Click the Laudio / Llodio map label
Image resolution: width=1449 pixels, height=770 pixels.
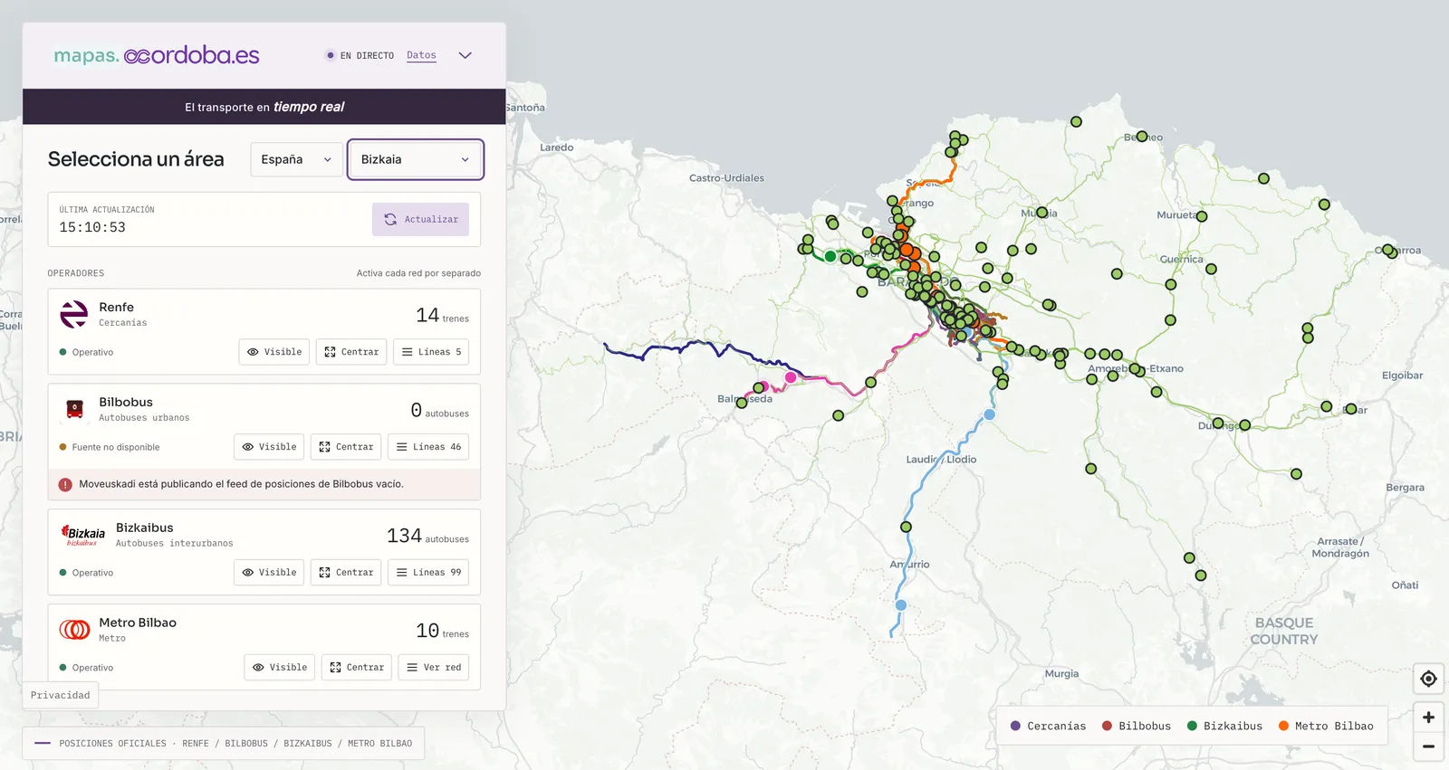(941, 460)
